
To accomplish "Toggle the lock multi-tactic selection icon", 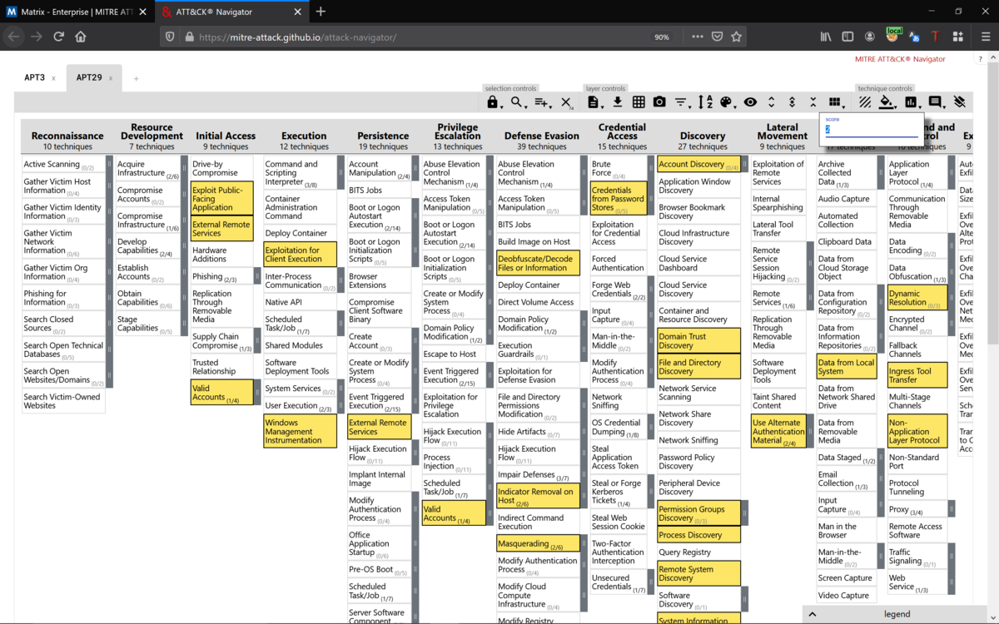I will (x=493, y=102).
